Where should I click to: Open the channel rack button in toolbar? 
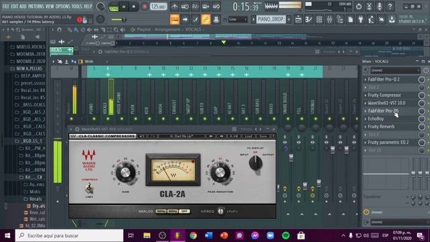click(x=319, y=19)
